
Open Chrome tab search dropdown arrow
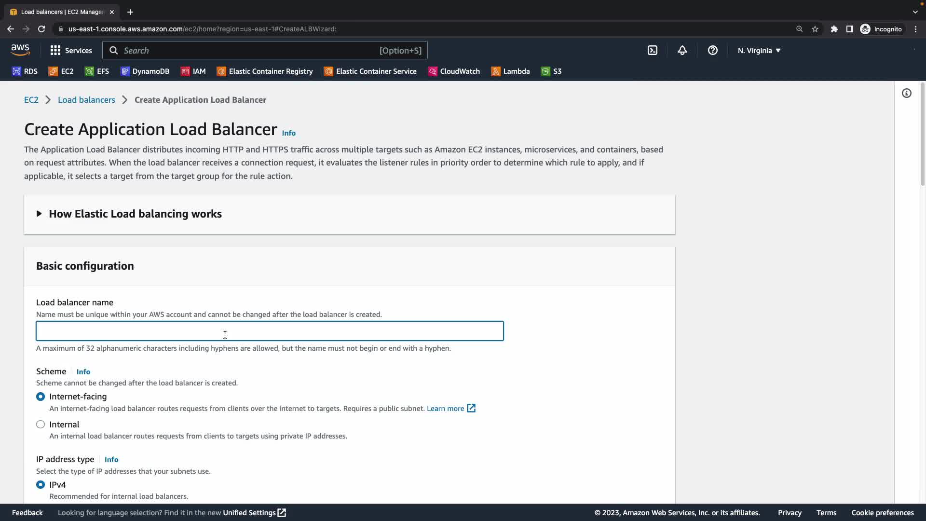(915, 12)
